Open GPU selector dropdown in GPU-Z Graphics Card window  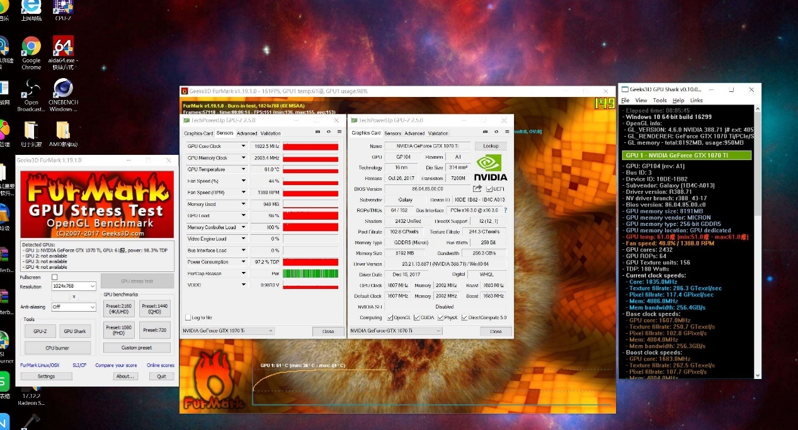point(396,331)
